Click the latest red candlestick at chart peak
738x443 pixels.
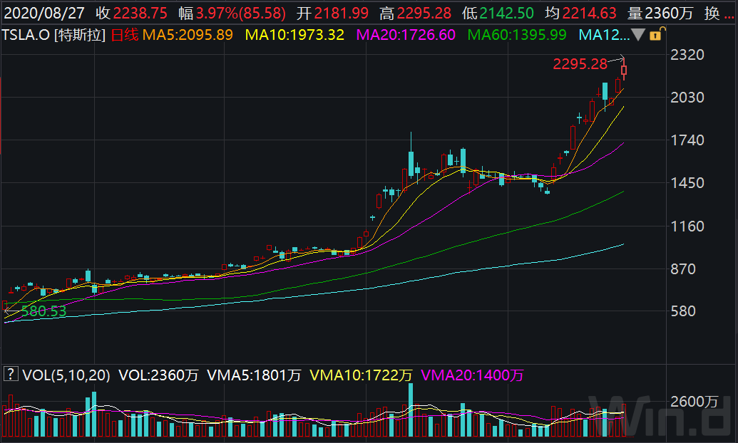(624, 70)
